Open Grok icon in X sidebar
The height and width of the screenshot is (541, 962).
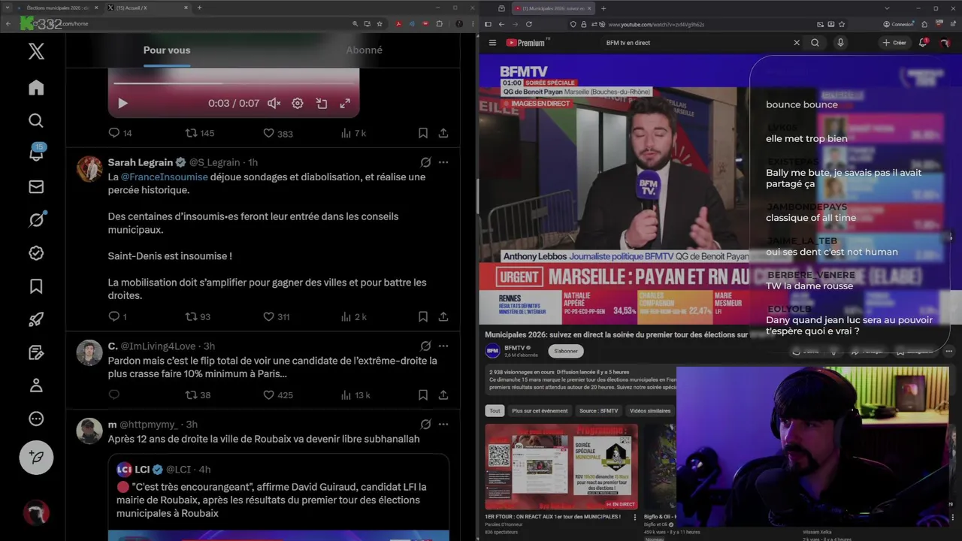coord(36,219)
